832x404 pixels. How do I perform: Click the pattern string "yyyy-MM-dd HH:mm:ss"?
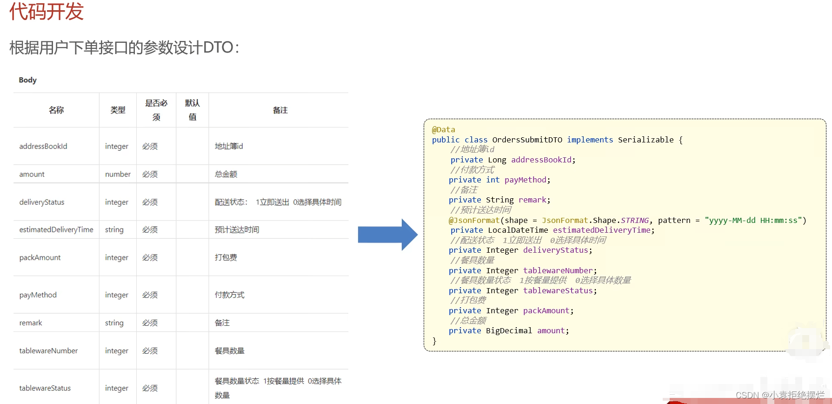(x=753, y=220)
